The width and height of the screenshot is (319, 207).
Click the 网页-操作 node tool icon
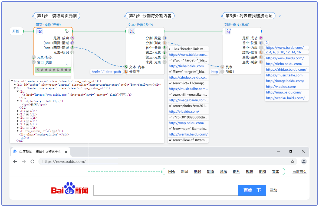(x=40, y=31)
